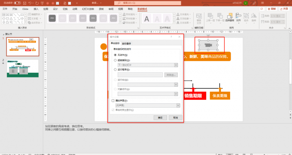Switch to the 视图 (View) tab
The image size is (292, 155).
click(121, 9)
